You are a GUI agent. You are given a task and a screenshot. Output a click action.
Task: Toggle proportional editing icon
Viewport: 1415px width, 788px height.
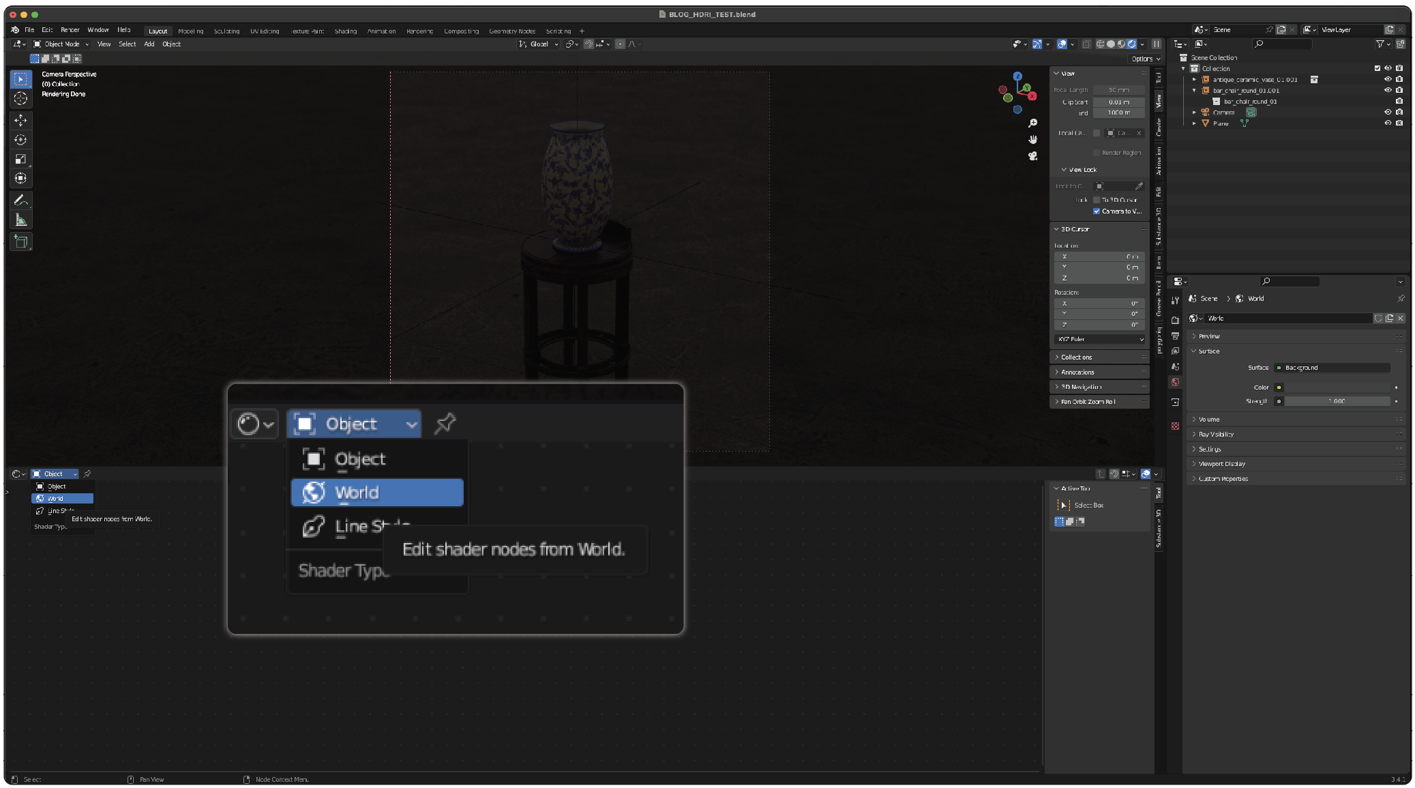coord(620,44)
